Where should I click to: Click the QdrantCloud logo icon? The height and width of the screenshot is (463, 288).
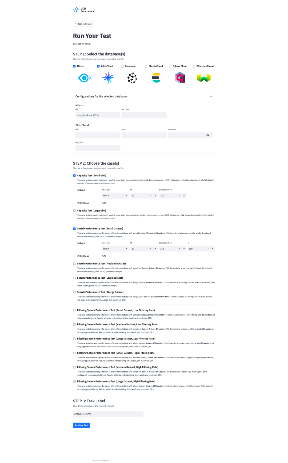180,78
